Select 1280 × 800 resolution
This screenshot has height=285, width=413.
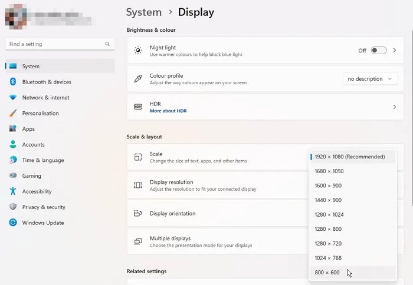(352, 229)
